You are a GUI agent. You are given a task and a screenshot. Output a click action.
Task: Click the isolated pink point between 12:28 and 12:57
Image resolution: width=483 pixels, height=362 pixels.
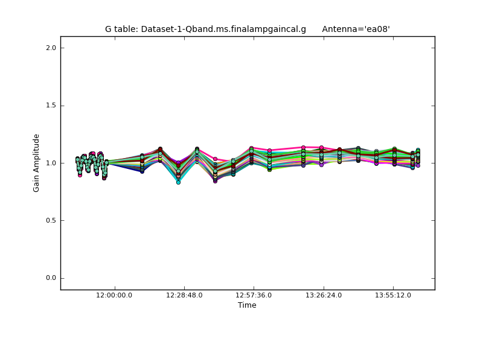(x=215, y=159)
